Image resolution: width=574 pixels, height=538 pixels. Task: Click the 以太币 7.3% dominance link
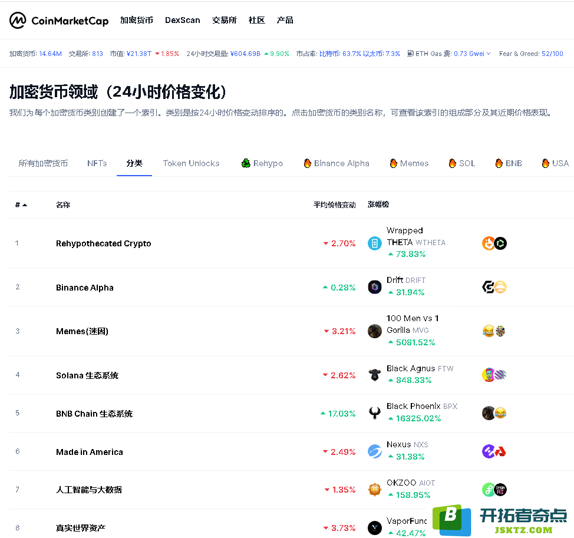coord(381,54)
